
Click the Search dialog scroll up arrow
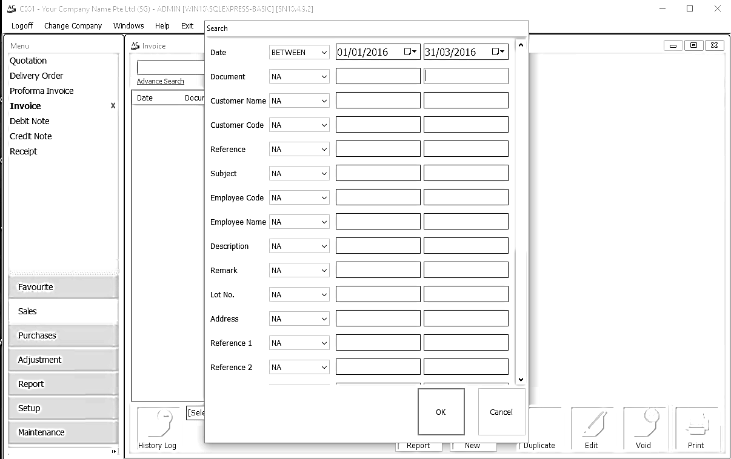tap(520, 45)
